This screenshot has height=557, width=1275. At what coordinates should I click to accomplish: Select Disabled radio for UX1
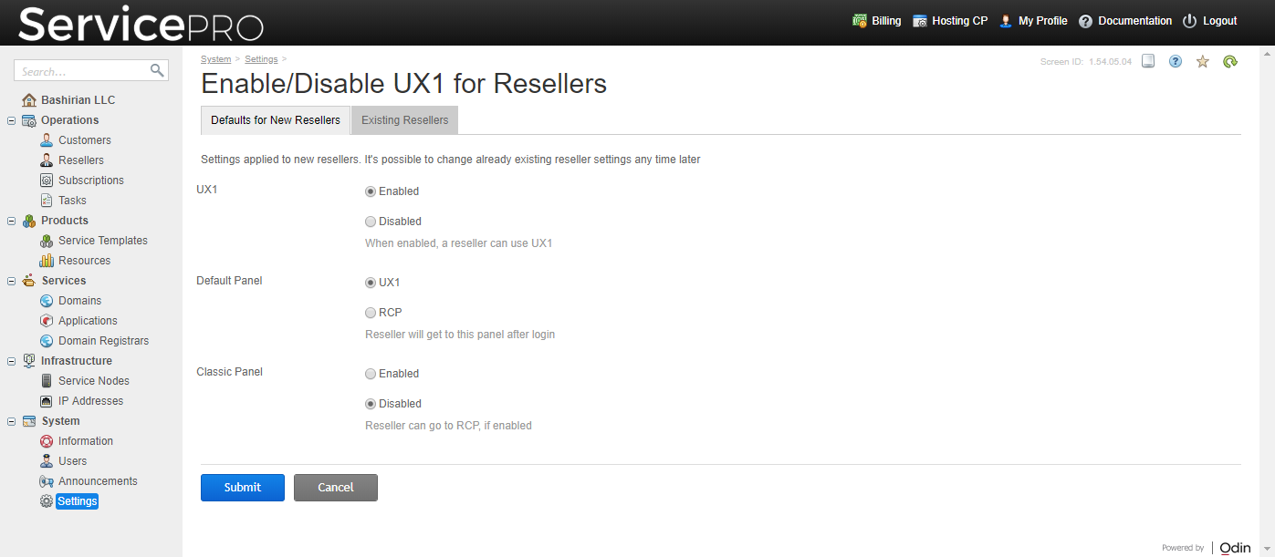pyautogui.click(x=371, y=222)
